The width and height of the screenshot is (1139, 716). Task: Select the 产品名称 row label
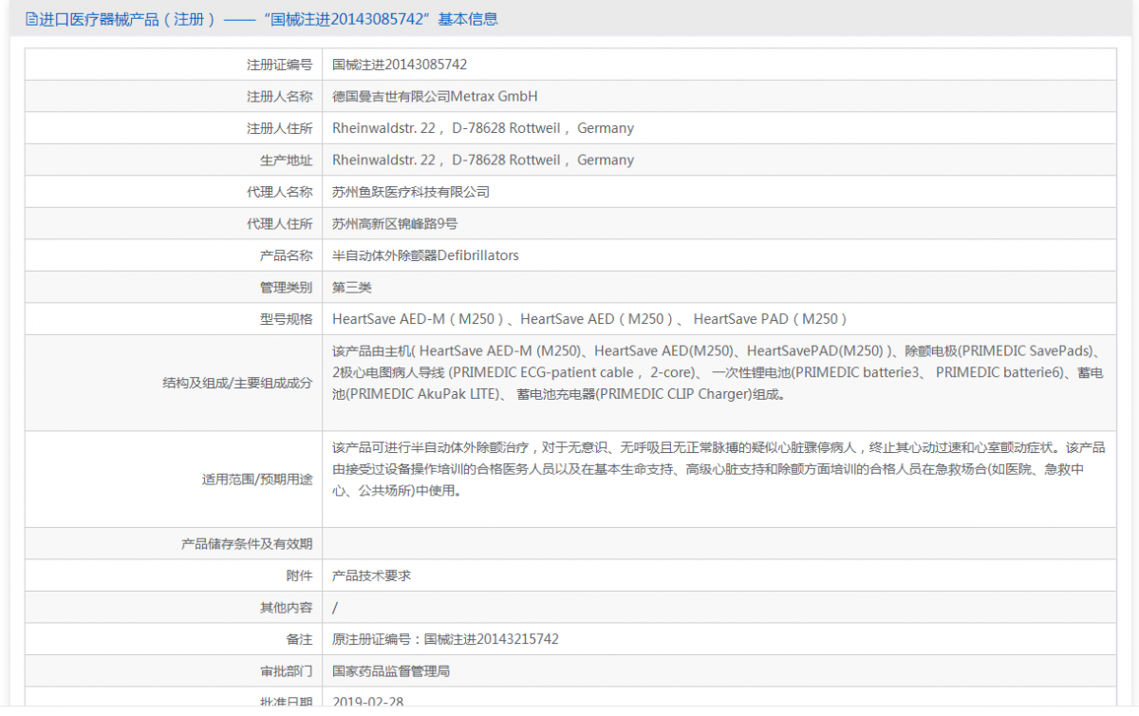[x=286, y=255]
